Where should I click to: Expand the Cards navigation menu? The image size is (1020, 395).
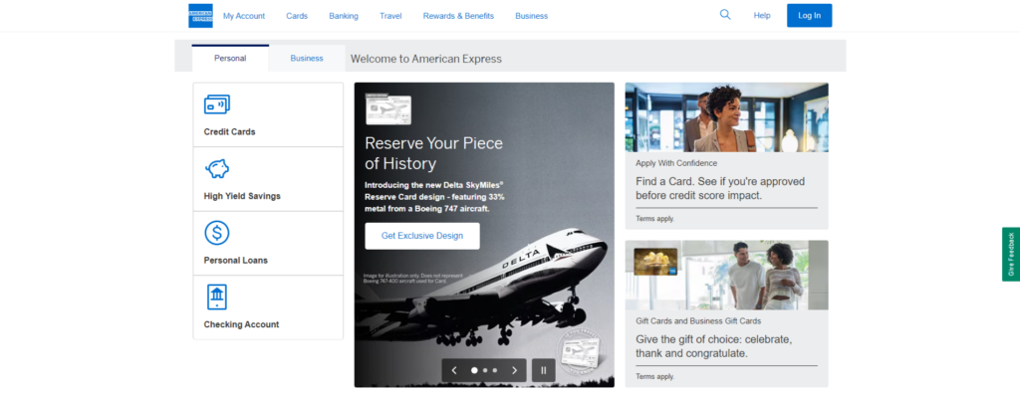297,16
